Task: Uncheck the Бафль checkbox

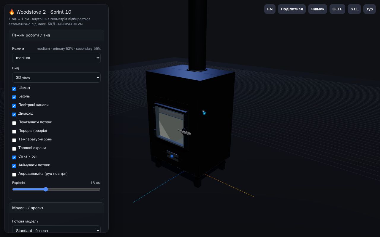Action: coord(14,97)
